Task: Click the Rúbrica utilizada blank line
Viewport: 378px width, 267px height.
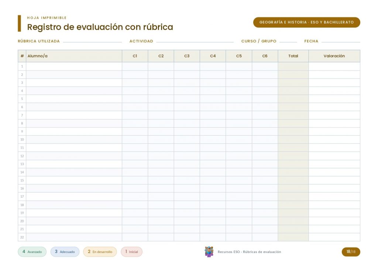Action: coord(92,42)
